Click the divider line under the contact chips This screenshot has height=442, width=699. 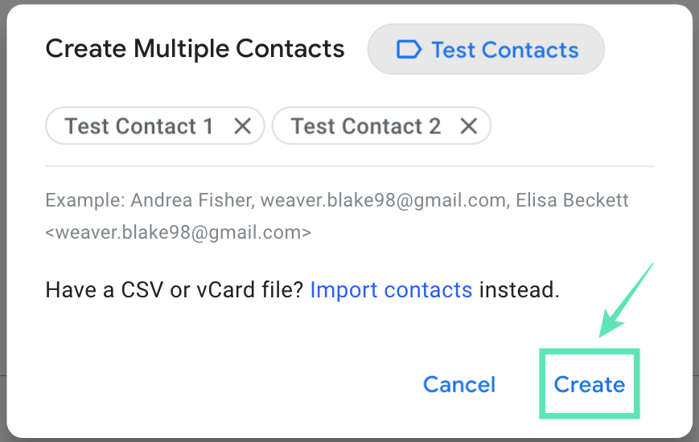pyautogui.click(x=350, y=166)
